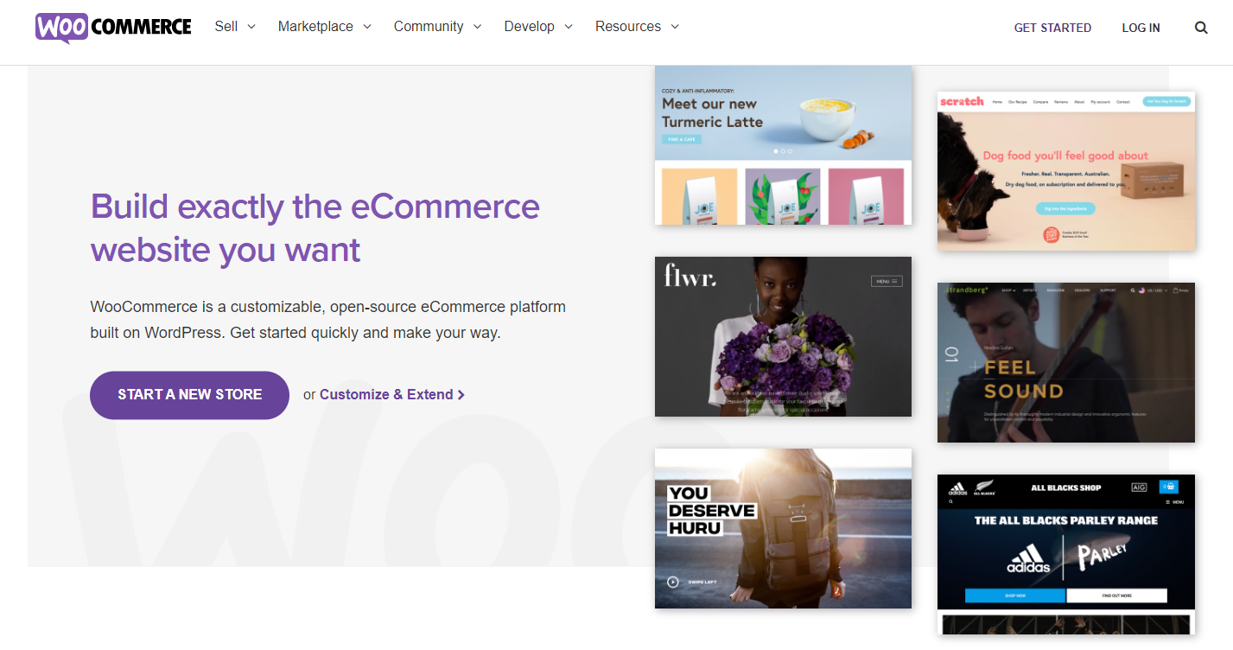Expand the Sell dropdown chevron
Screen dimensions: 1233x650
click(x=251, y=27)
